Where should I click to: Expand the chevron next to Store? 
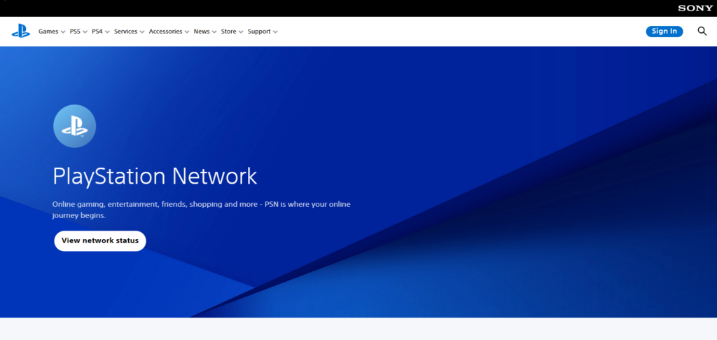(x=241, y=32)
